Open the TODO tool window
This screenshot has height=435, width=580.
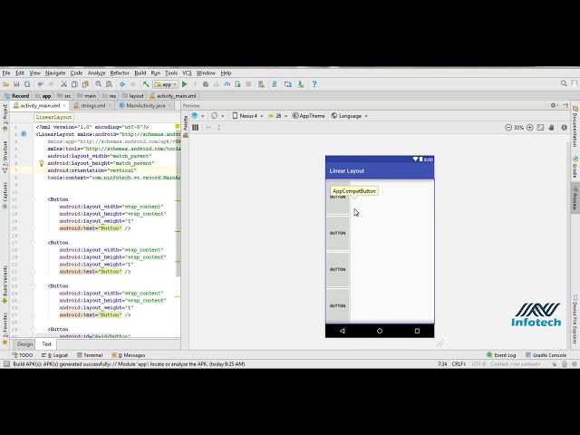[23, 355]
